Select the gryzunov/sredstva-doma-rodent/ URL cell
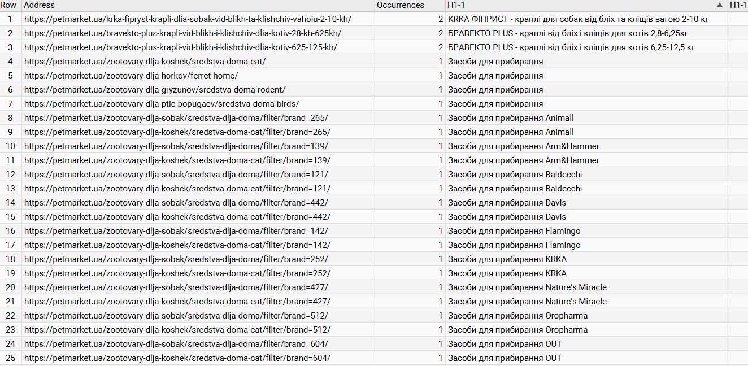 coord(198,89)
